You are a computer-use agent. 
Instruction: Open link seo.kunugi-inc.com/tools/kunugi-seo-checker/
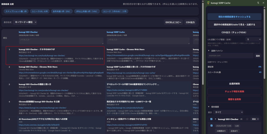click(42, 56)
